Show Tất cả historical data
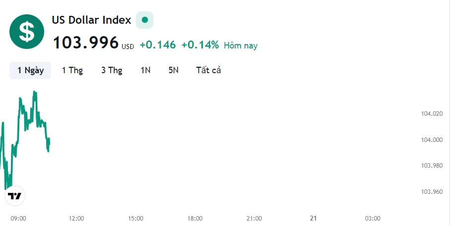Viewport: 451px width, 226px height. tap(208, 70)
